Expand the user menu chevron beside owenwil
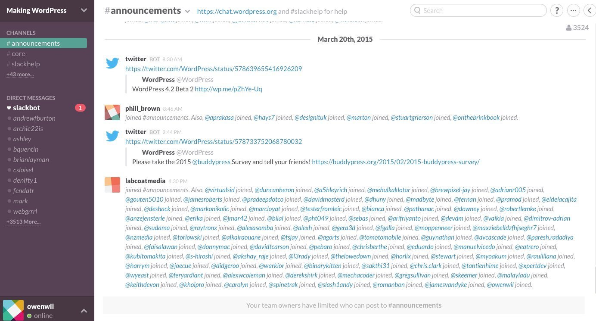This screenshot has width=596, height=321. pos(84,311)
